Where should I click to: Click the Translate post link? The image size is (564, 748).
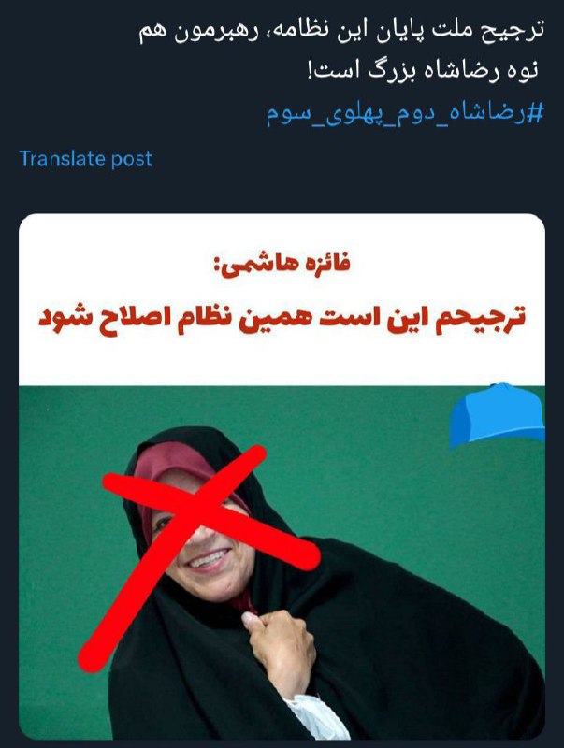pos(85,159)
